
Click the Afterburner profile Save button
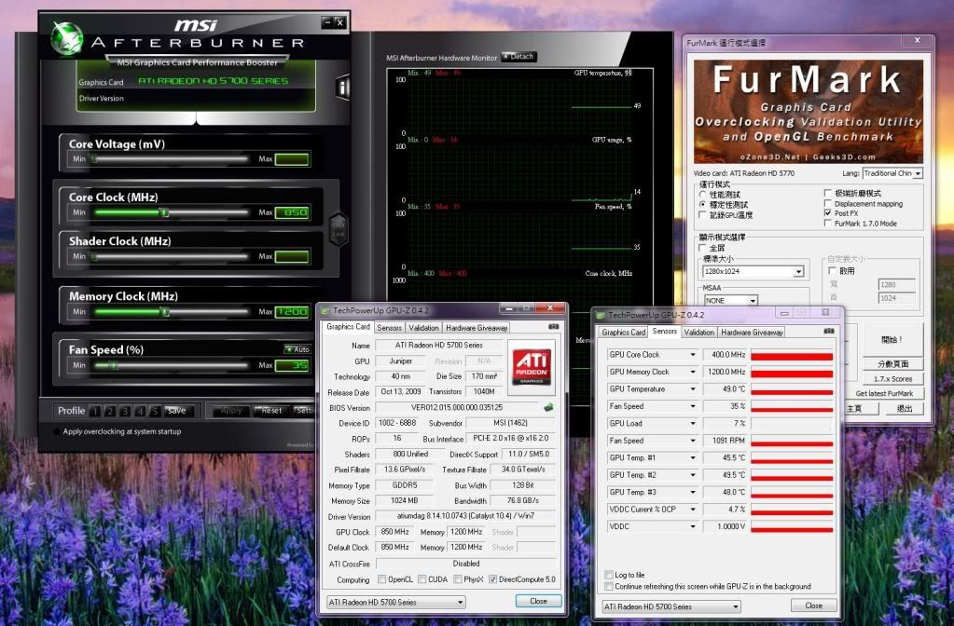(177, 412)
